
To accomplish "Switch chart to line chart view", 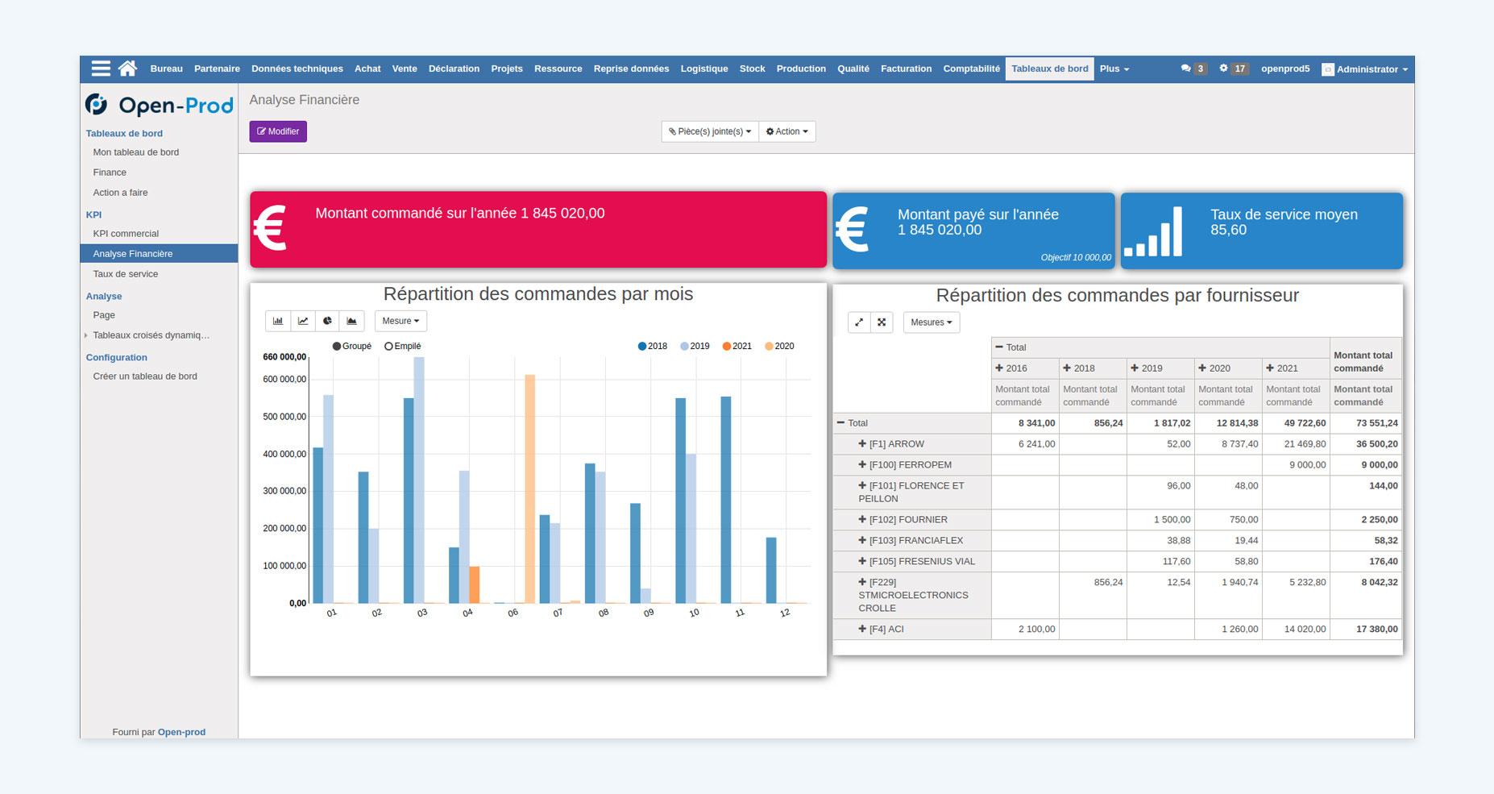I will point(303,321).
